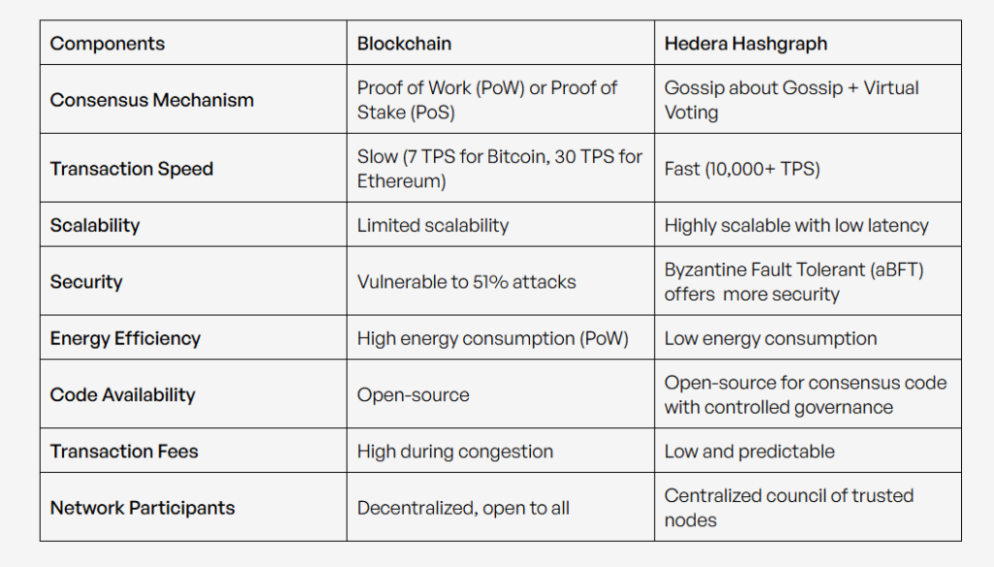This screenshot has width=994, height=567.
Task: Click the Security row label
Action: pyautogui.click(x=86, y=282)
